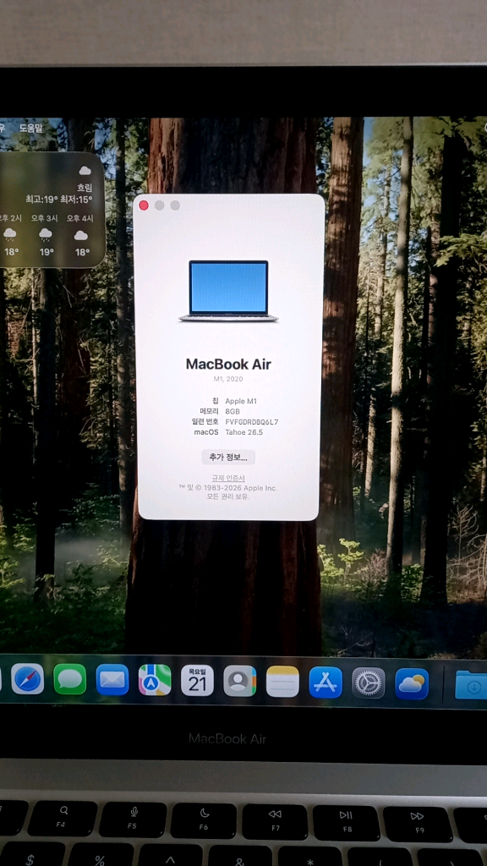The width and height of the screenshot is (487, 866).
Task: Click the 오후 4시 cloud forecast icon
Action: point(81,235)
